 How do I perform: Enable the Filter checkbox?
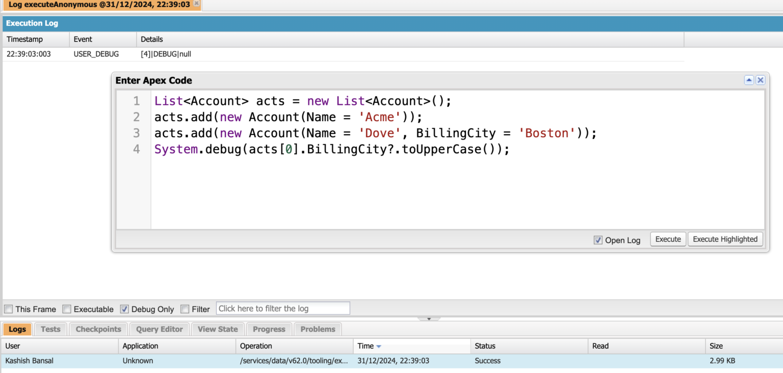pyautogui.click(x=184, y=308)
